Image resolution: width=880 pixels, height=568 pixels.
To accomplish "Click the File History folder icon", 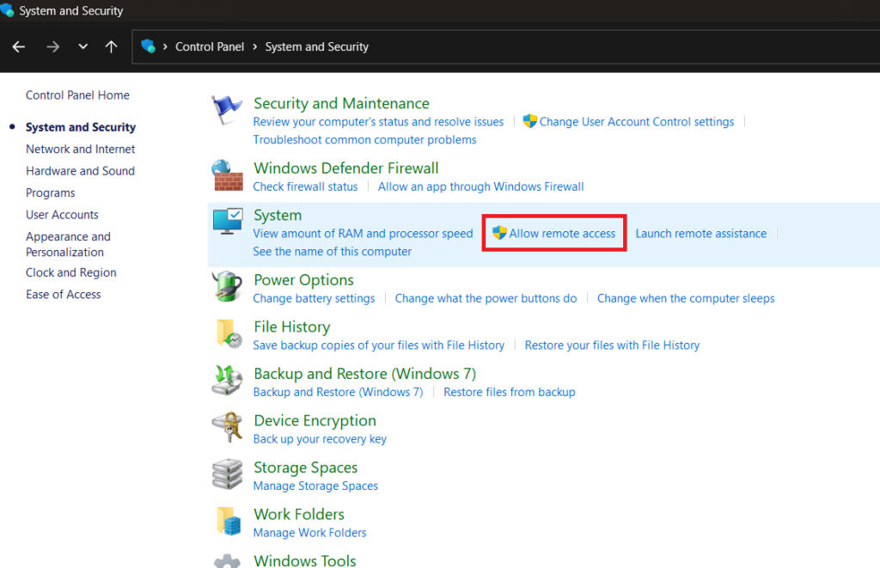I will [228, 333].
